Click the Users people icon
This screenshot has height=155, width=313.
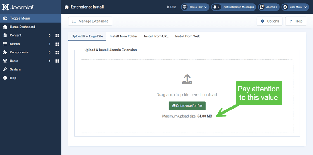(5, 61)
